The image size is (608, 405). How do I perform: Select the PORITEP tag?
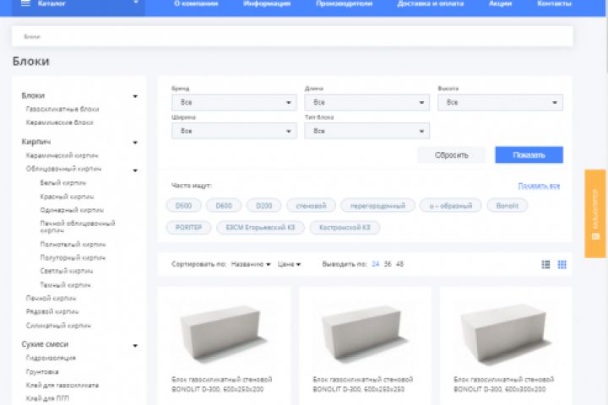click(x=188, y=228)
